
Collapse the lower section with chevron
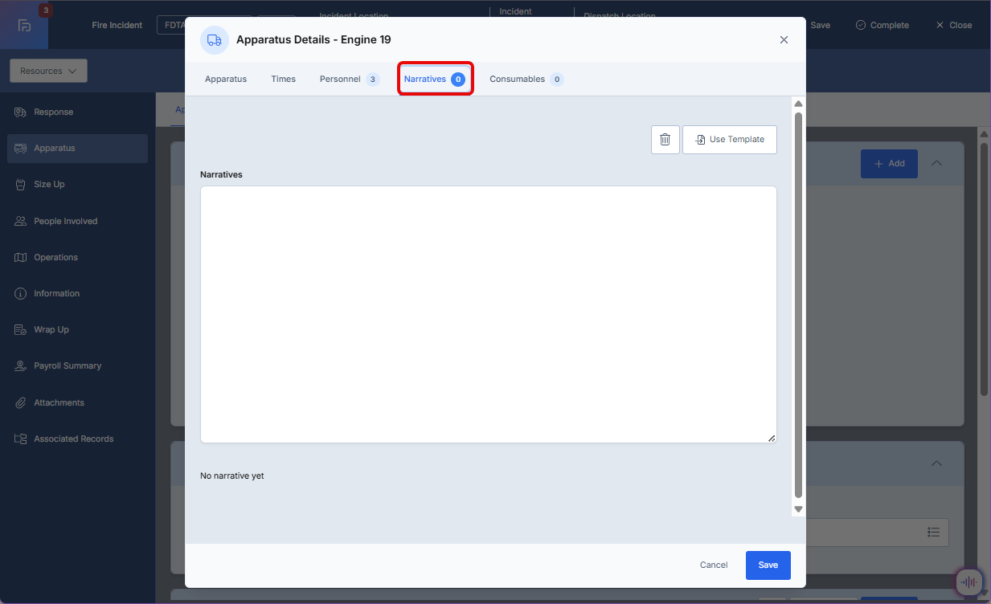937,464
